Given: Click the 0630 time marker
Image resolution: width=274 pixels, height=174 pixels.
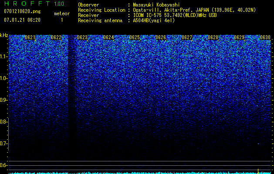Looking at the screenshot, I should point(265,37).
